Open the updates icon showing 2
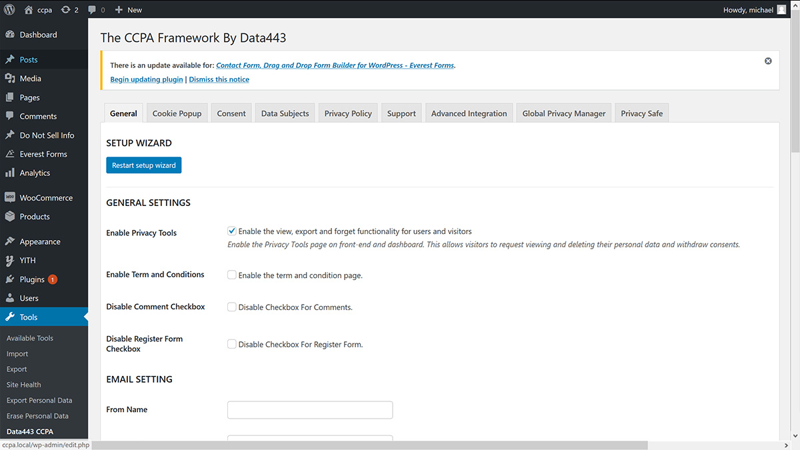Viewport: 800px width, 450px height. point(65,10)
